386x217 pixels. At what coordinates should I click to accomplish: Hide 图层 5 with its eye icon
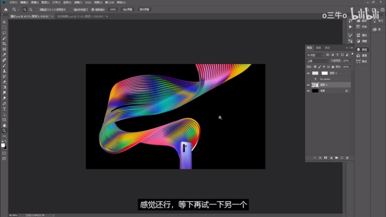click(x=308, y=73)
